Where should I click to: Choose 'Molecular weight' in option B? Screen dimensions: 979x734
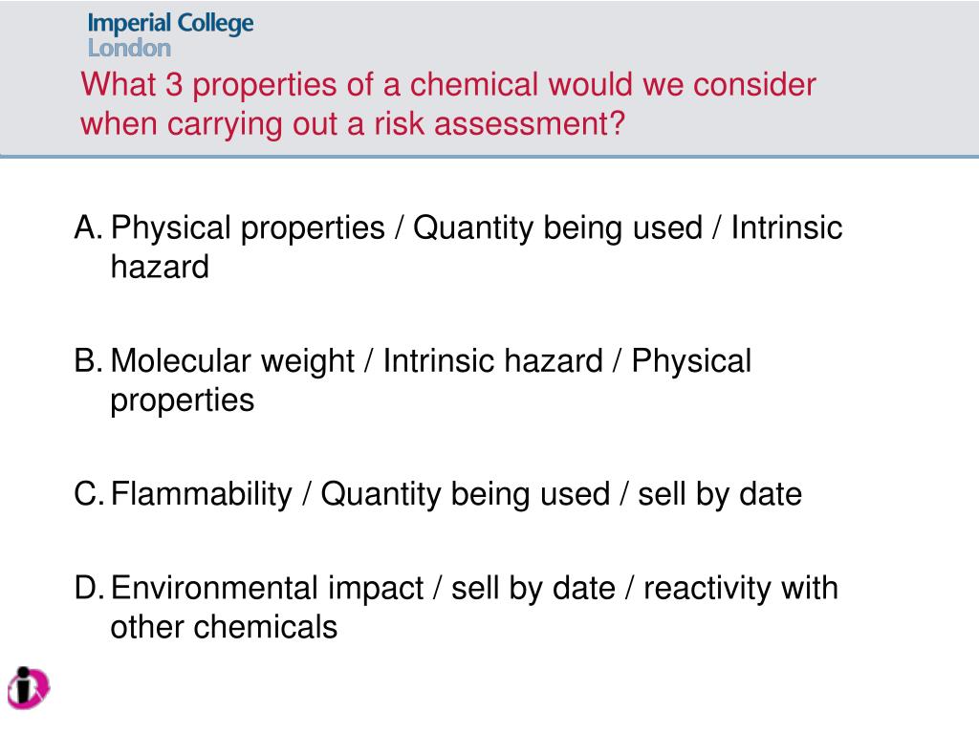coord(232,362)
